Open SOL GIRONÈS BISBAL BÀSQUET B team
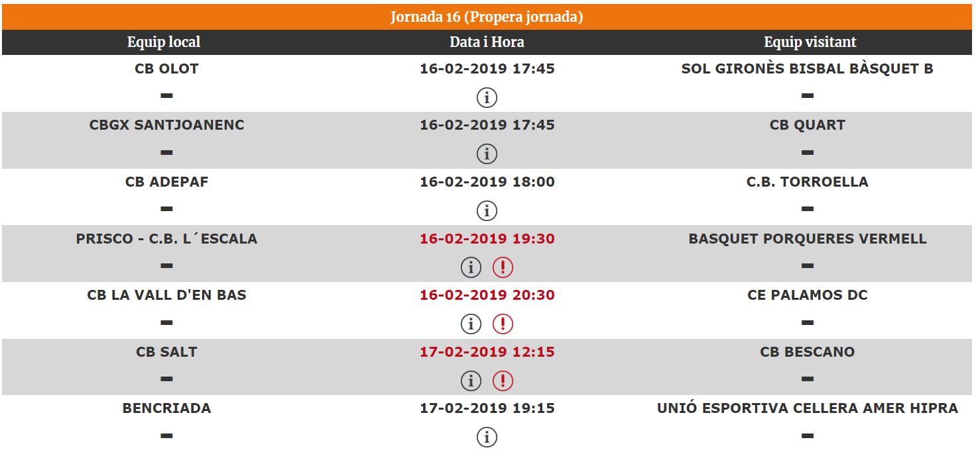This screenshot has height=456, width=978. point(807,69)
